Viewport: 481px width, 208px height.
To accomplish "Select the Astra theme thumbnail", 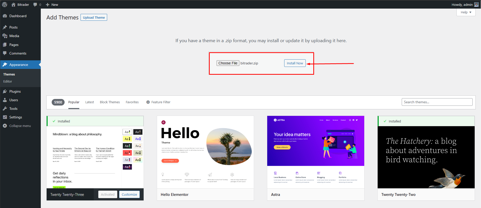I will pos(315,152).
